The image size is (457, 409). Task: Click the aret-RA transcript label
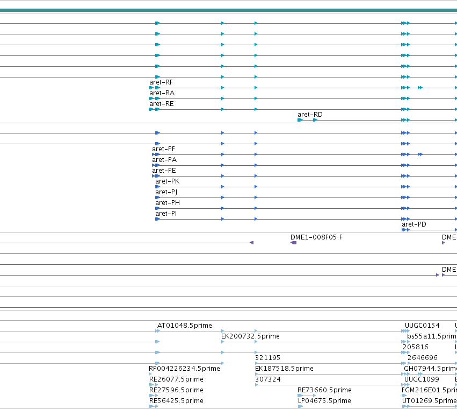(x=162, y=93)
